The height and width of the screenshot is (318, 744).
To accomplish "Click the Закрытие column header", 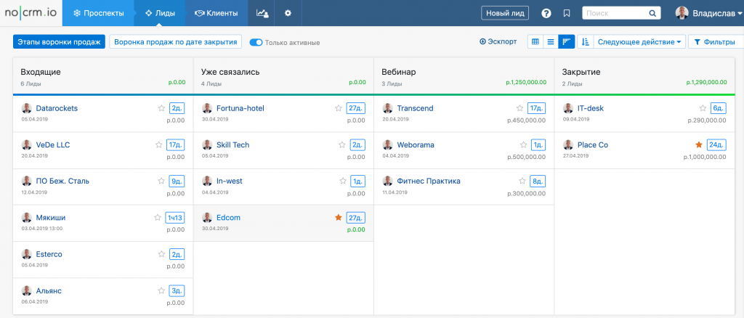I will coord(581,72).
